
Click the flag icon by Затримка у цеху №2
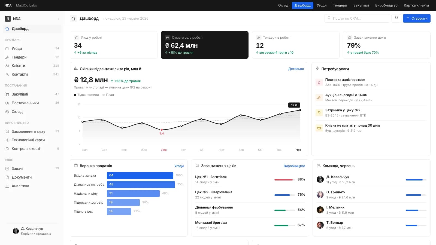point(319,113)
